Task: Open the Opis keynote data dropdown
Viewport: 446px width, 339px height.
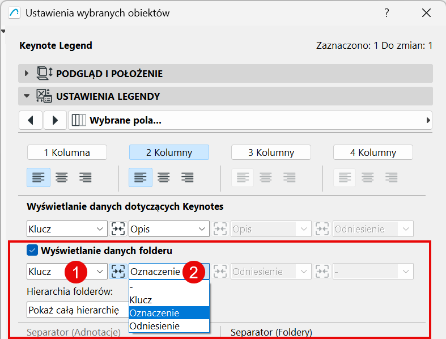Action: tap(169, 229)
